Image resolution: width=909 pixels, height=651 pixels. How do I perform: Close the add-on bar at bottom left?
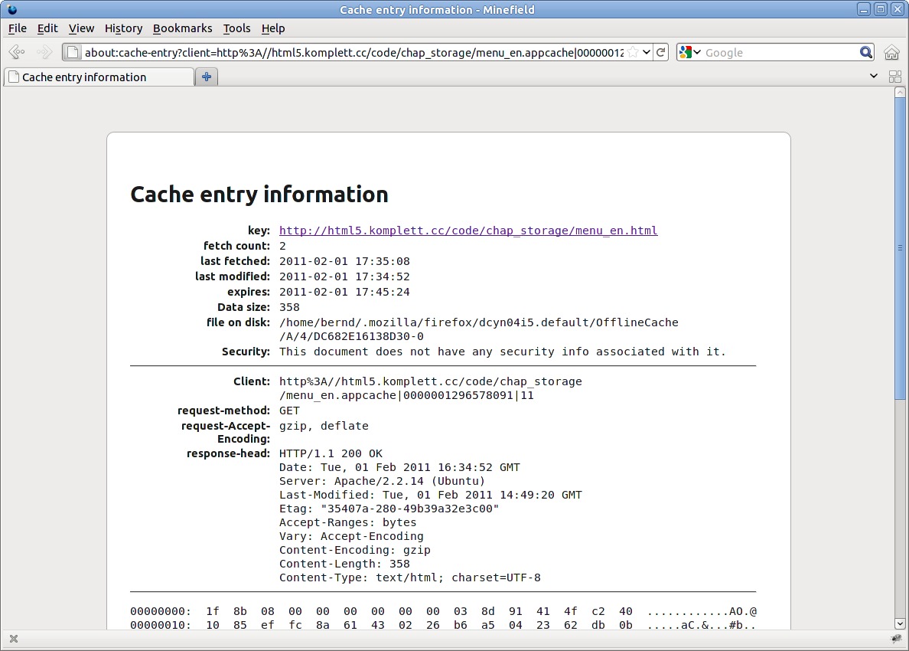tap(13, 639)
